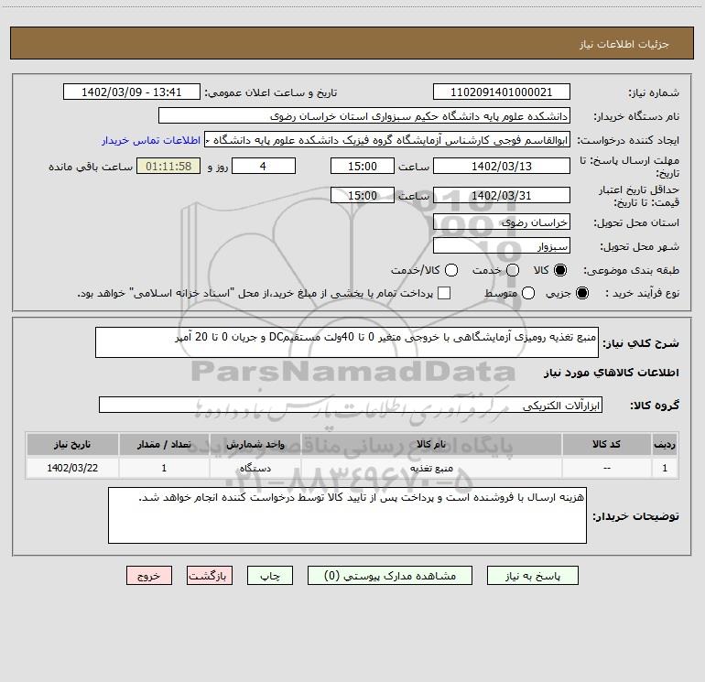Click the کد کالا column header
Image resolution: width=705 pixels, height=682 pixels.
606,444
